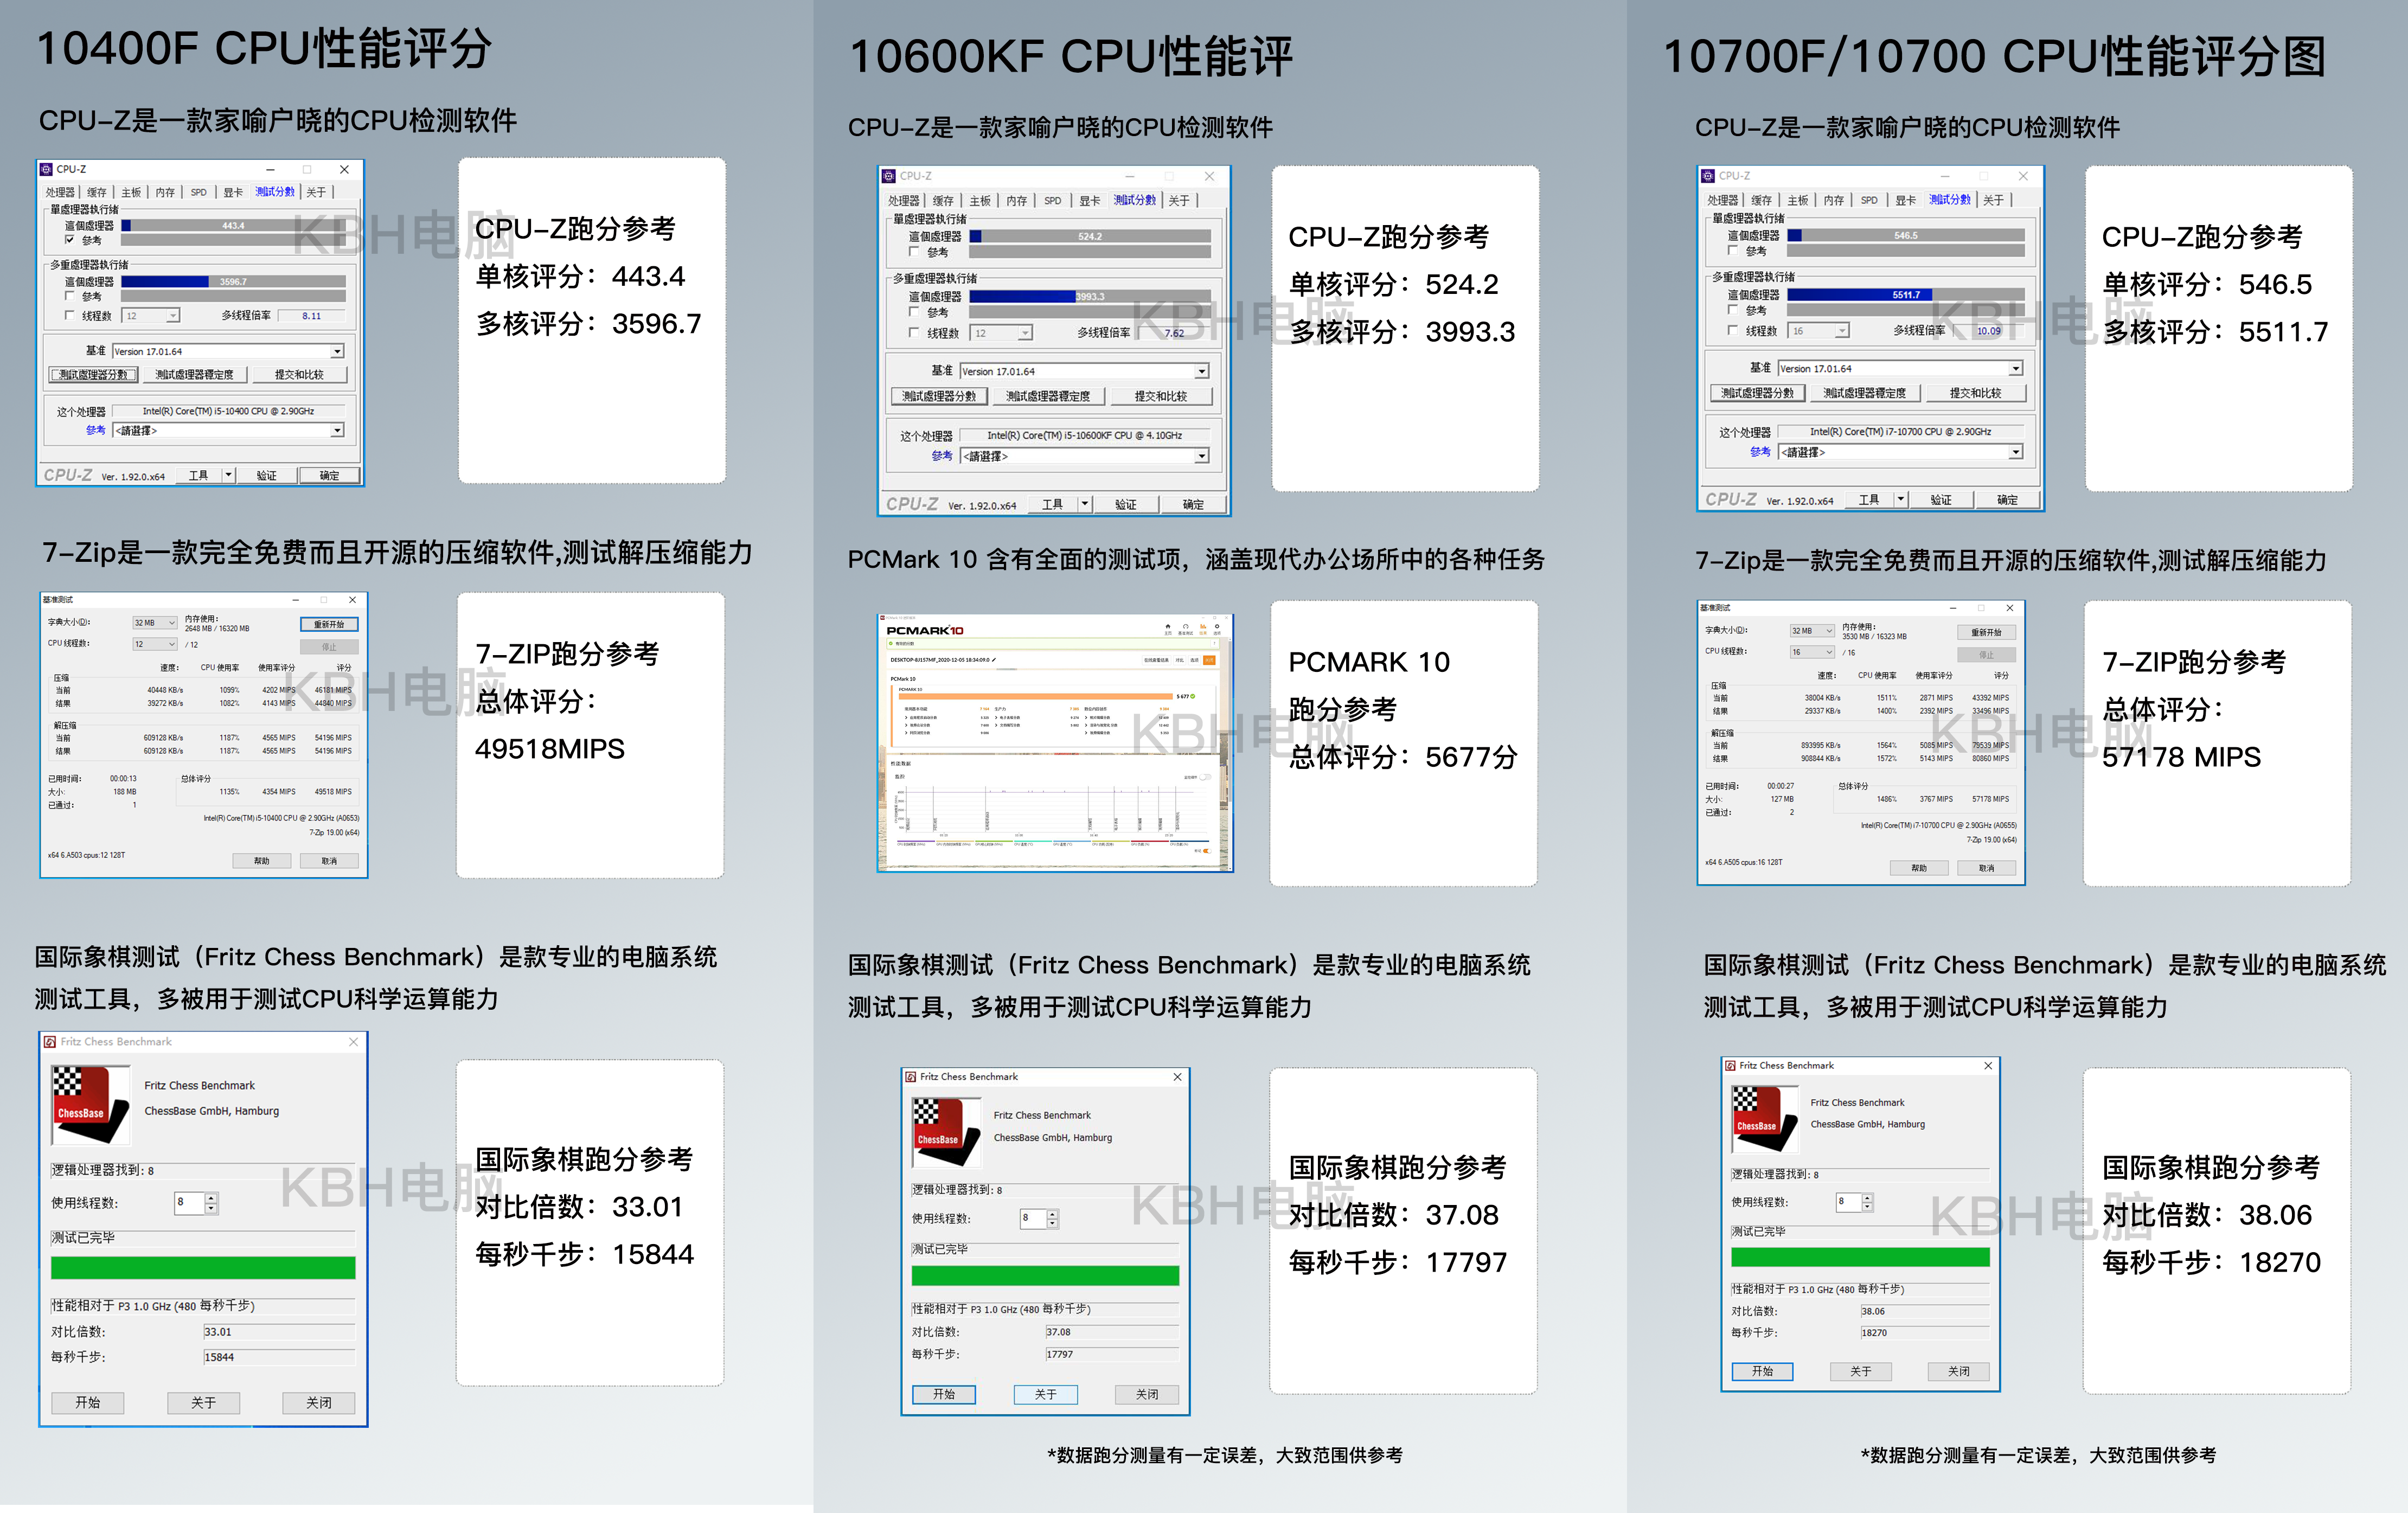Click the pencil icon beside DESKTOP-8J157MF result name
Image resolution: width=2408 pixels, height=1513 pixels.
(994, 660)
